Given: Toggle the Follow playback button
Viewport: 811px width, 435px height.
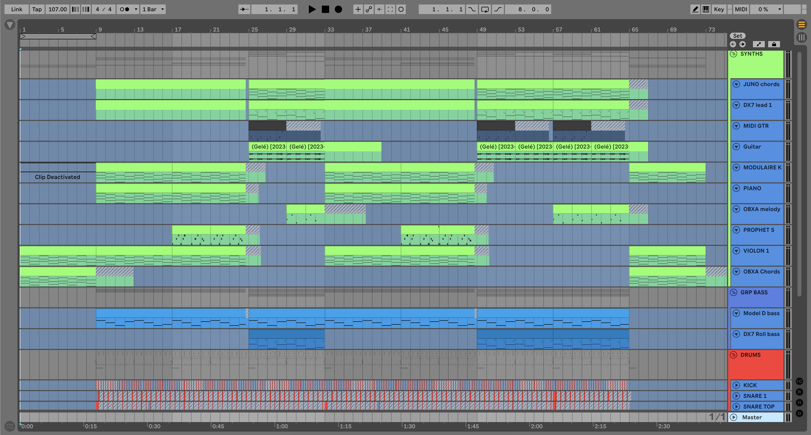Looking at the screenshot, I should tap(244, 10).
